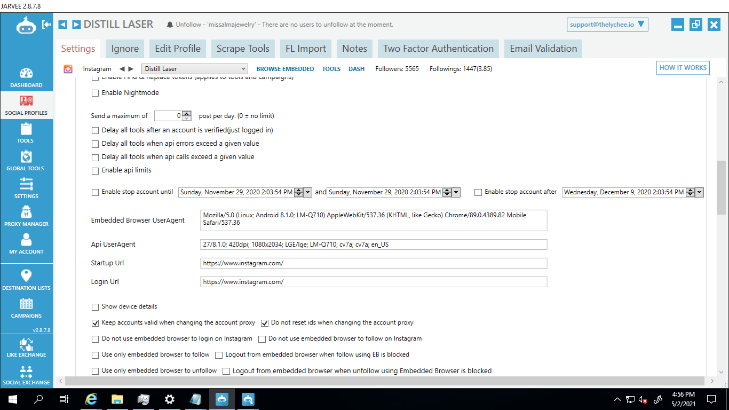Click the DASH link
The image size is (729, 410).
[x=356, y=69]
